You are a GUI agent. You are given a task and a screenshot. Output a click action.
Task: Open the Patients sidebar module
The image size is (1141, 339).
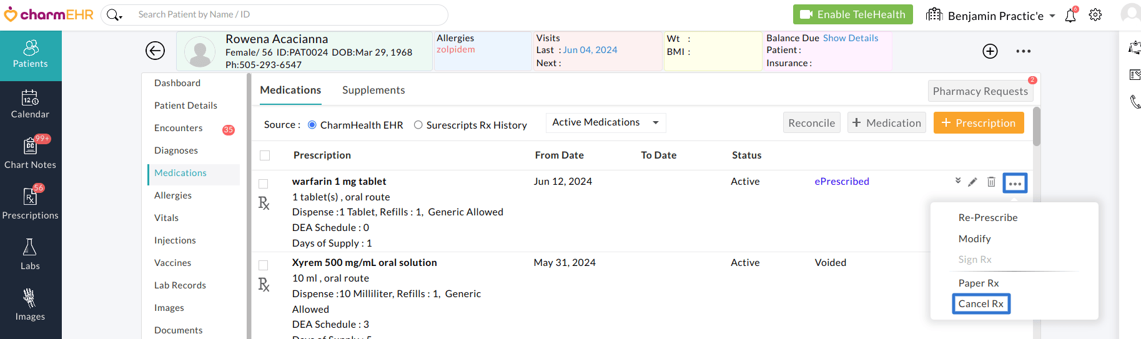point(31,55)
